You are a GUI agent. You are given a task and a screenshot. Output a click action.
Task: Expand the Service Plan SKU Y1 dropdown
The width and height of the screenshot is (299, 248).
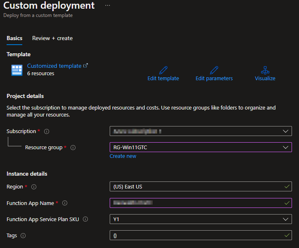point(201,219)
